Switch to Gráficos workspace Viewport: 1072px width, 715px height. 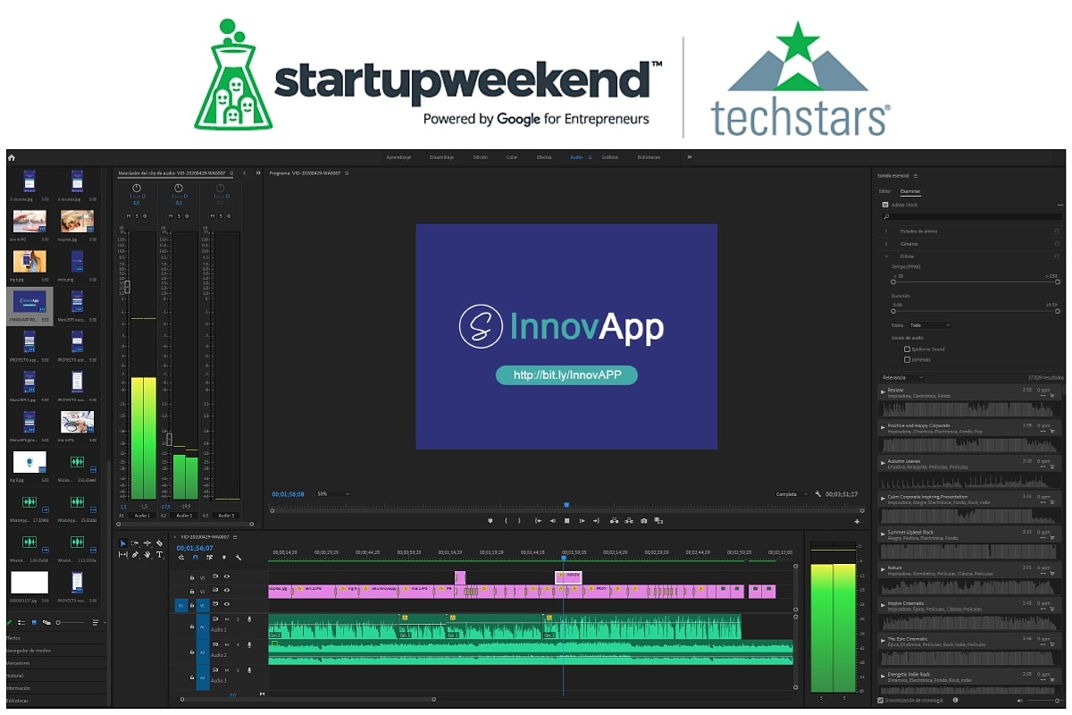[610, 157]
